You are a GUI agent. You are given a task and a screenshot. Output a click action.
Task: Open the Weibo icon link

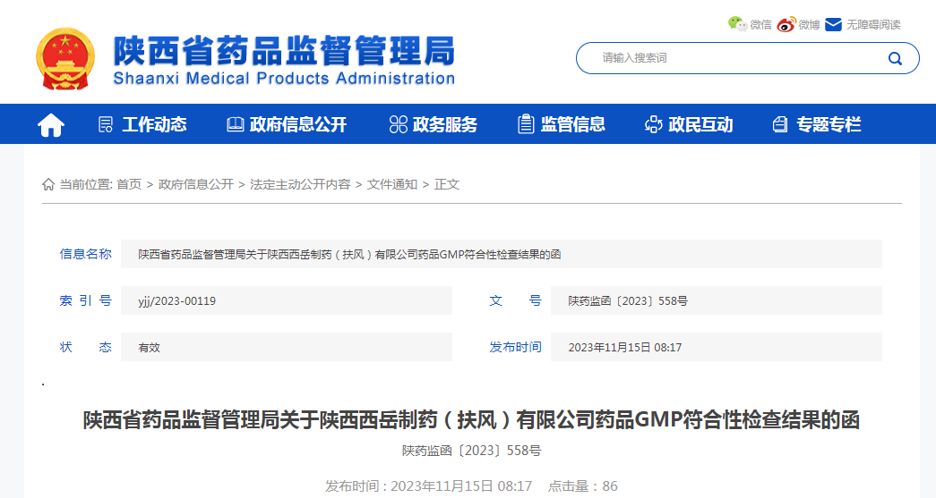[x=786, y=24]
